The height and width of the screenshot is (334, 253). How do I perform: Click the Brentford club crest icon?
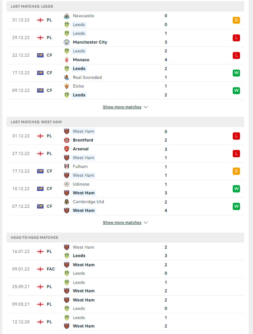click(x=67, y=140)
